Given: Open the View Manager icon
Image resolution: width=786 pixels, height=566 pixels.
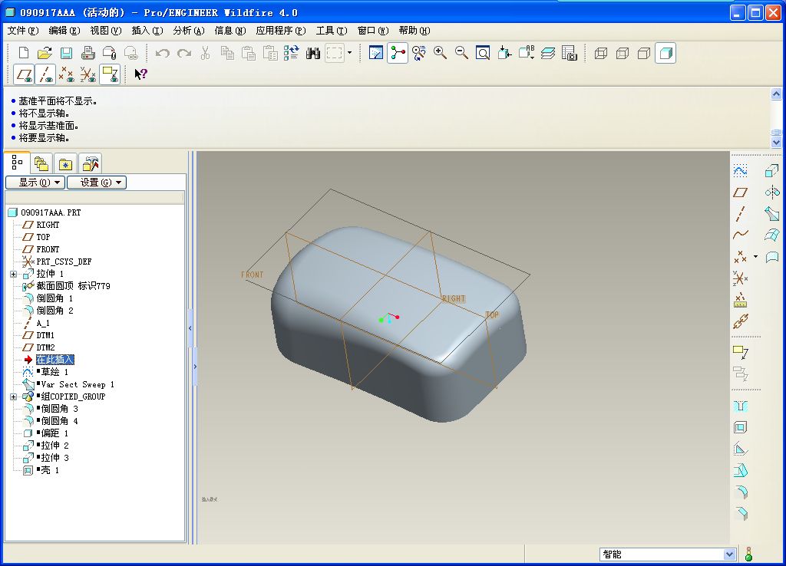Looking at the screenshot, I should [x=570, y=53].
